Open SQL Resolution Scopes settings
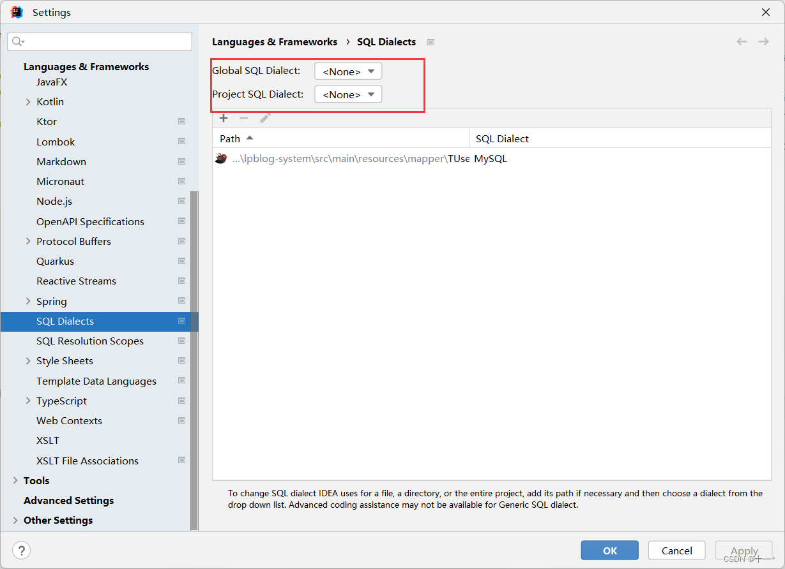The image size is (785, 569). pos(90,341)
